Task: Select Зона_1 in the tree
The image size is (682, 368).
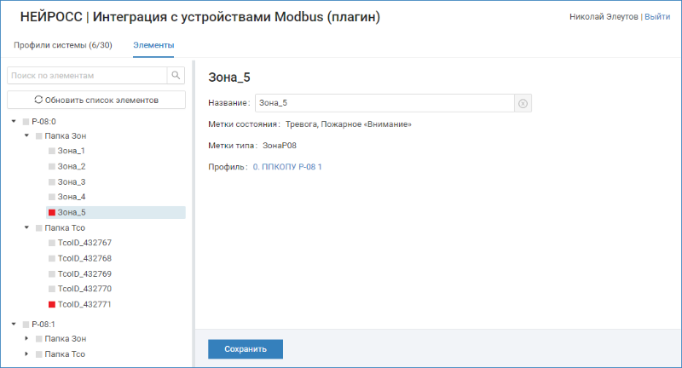Action: 72,151
